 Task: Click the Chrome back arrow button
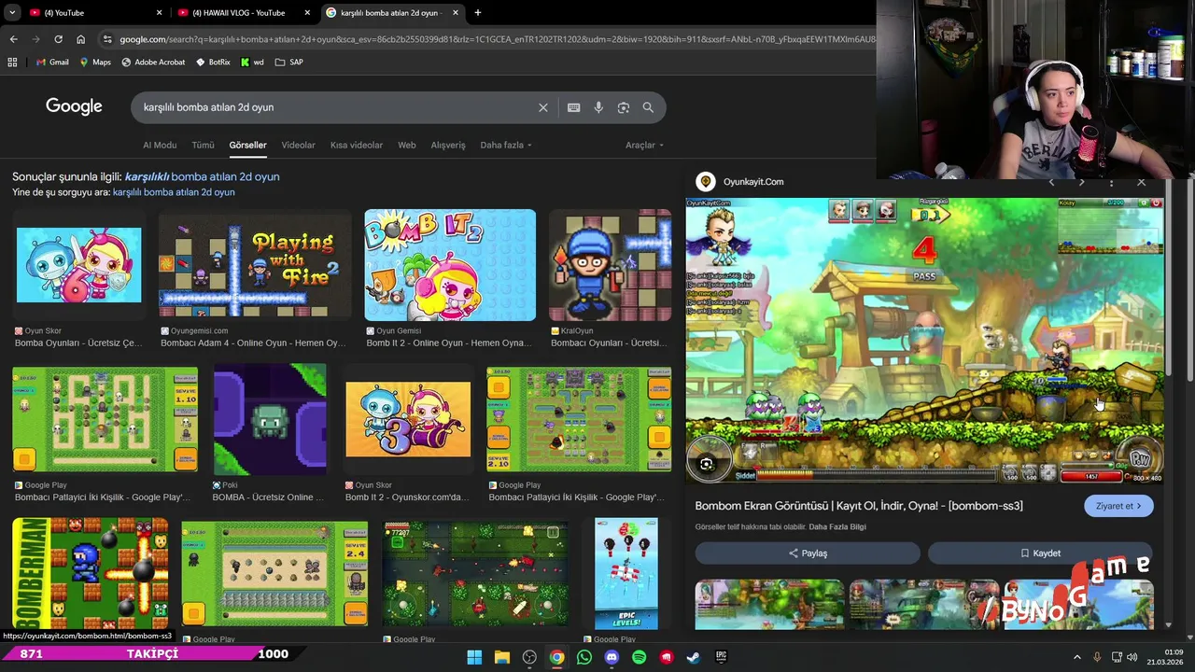[13, 39]
